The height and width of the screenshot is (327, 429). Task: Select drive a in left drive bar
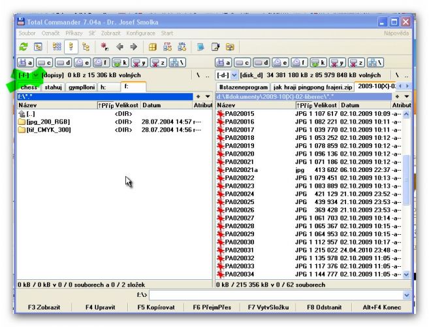[x=25, y=63]
